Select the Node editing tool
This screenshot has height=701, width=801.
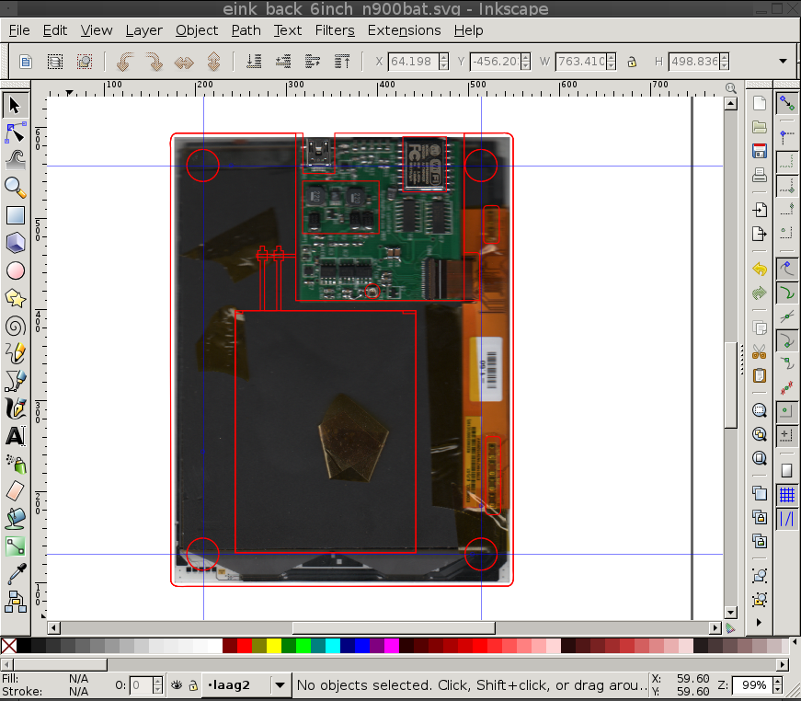tap(16, 132)
